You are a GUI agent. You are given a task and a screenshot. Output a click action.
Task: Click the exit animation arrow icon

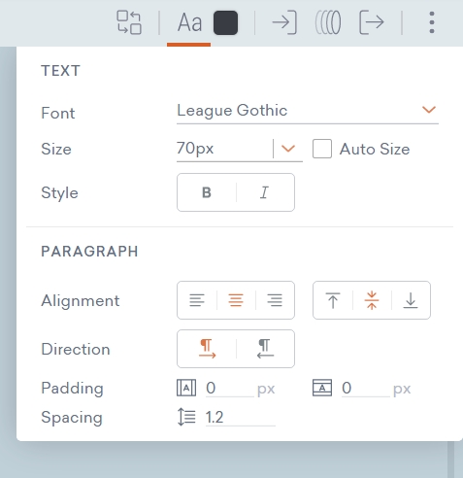[x=372, y=22]
